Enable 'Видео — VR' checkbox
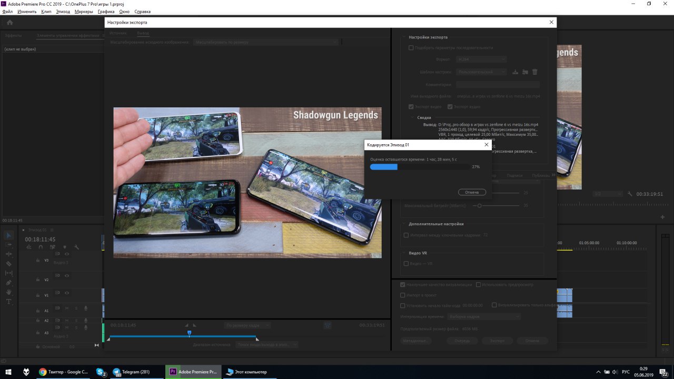This screenshot has width=674, height=379. 406,264
